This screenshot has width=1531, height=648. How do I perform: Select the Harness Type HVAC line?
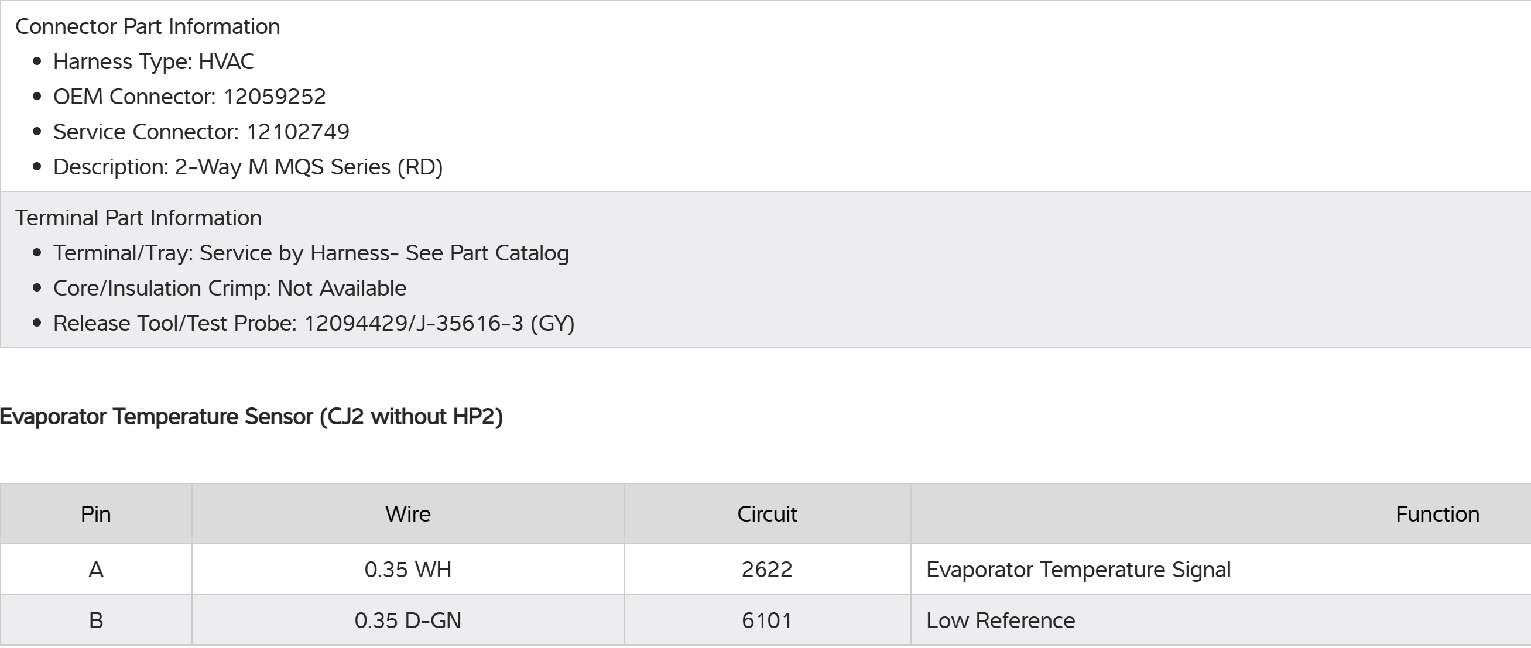pyautogui.click(x=153, y=62)
